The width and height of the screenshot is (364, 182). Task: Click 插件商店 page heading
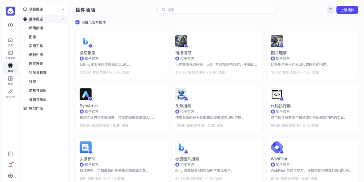[85, 10]
